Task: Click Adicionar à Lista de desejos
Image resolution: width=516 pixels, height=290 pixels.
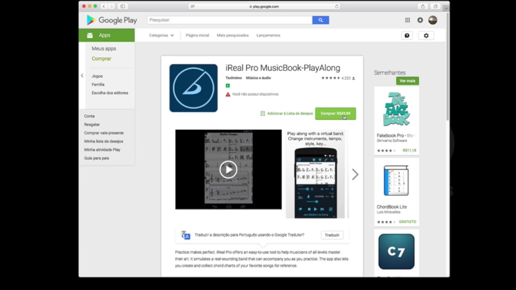Action: (x=290, y=114)
